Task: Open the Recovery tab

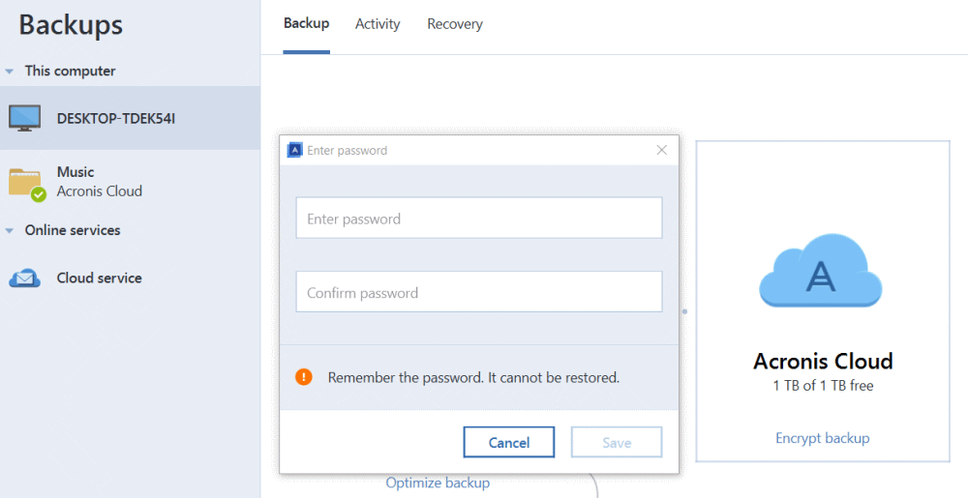Action: pyautogui.click(x=455, y=24)
